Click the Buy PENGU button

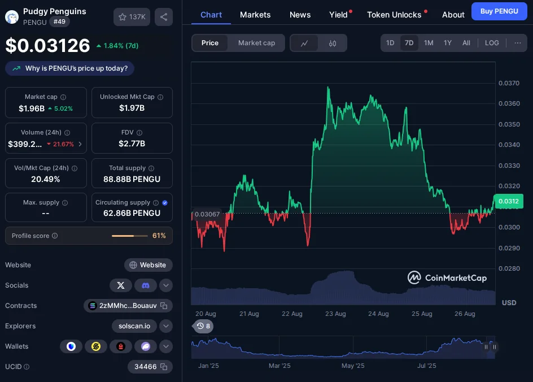(499, 11)
